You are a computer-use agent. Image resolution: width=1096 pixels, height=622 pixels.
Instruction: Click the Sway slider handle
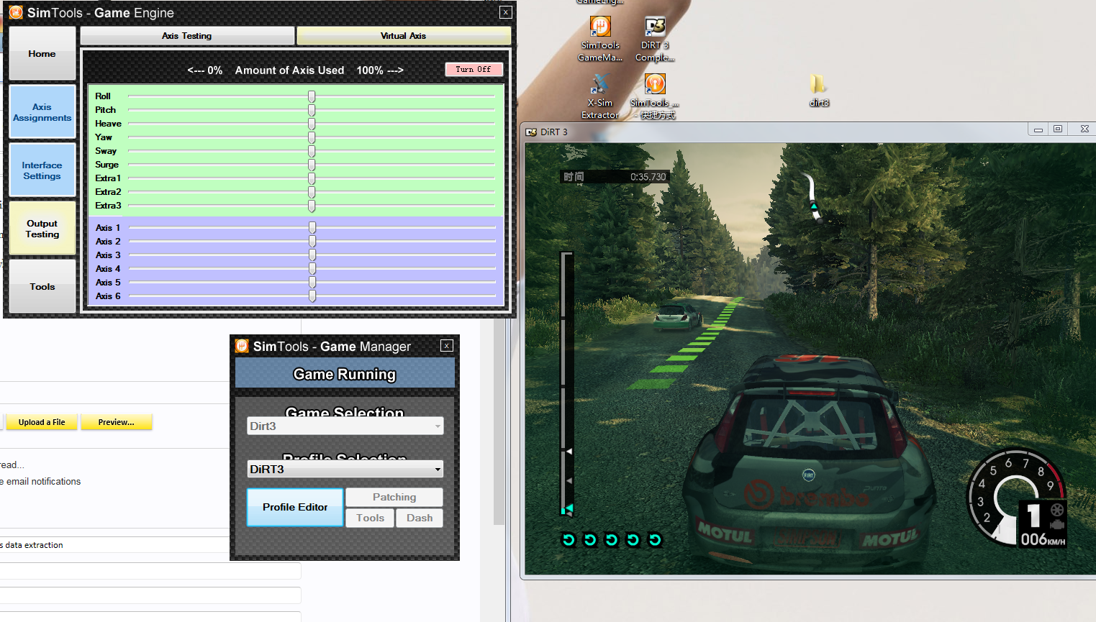pyautogui.click(x=312, y=151)
